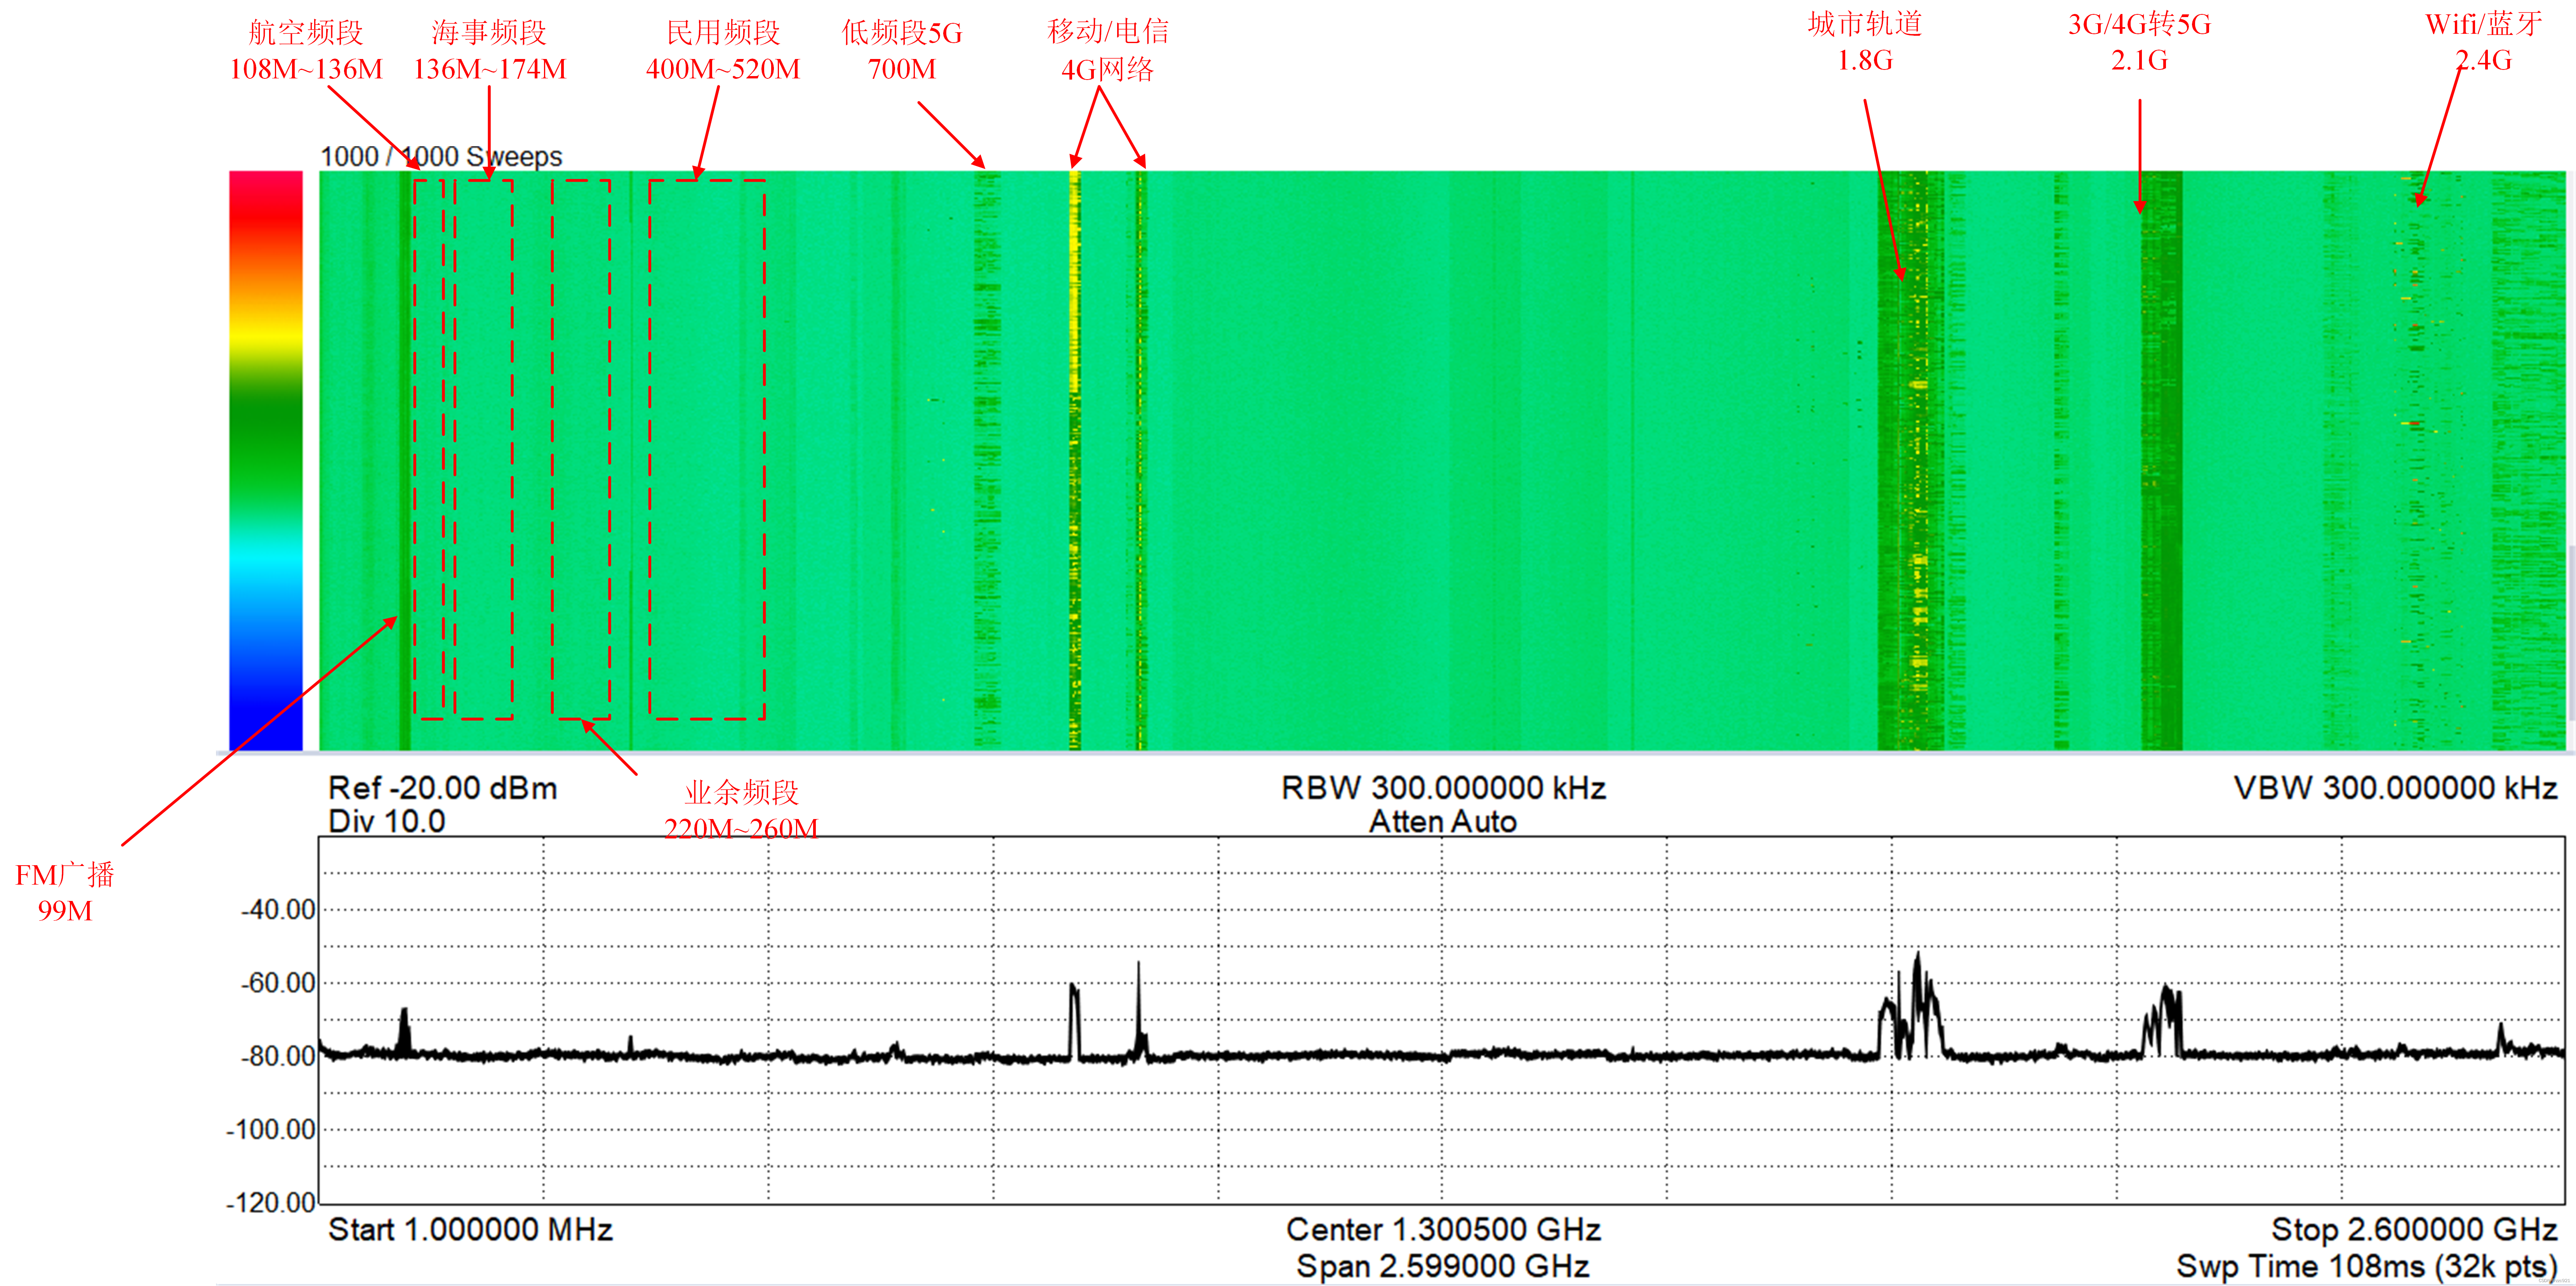This screenshot has width=2576, height=1286.
Task: Click the 1000 / 1000 Sweeps counter
Action: pos(441,156)
